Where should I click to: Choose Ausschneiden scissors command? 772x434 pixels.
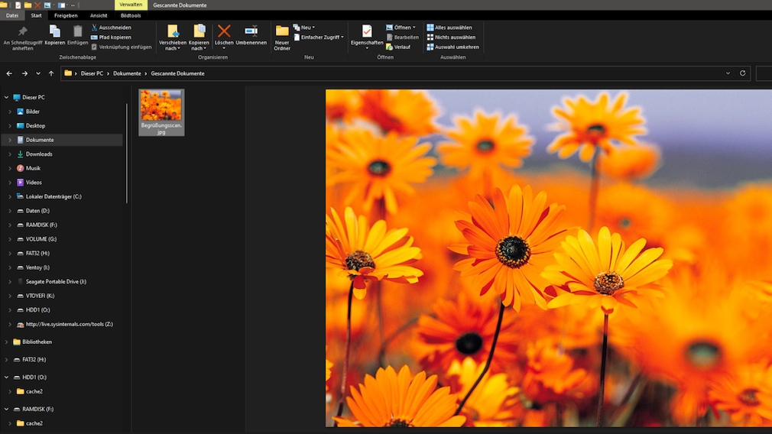[111, 28]
